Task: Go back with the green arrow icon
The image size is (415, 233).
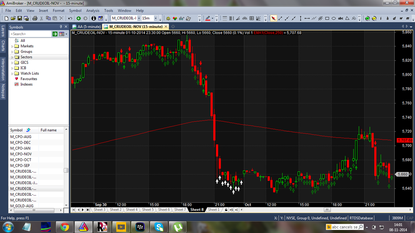Action: 79,18
